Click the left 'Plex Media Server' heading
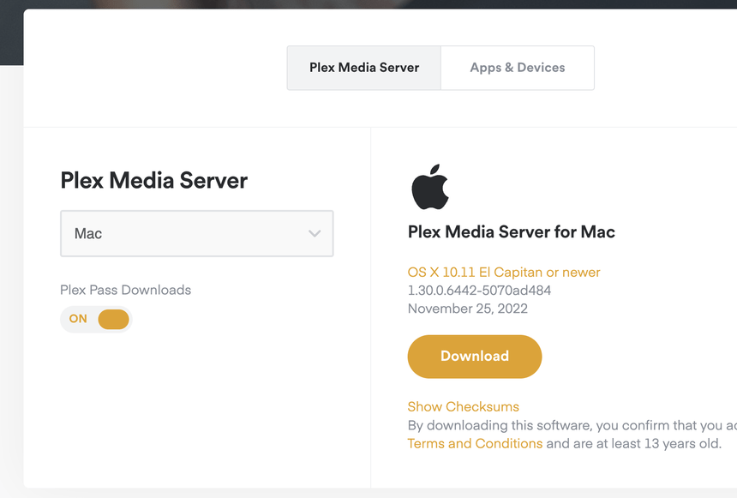Viewport: 737px width, 498px height. (x=153, y=180)
